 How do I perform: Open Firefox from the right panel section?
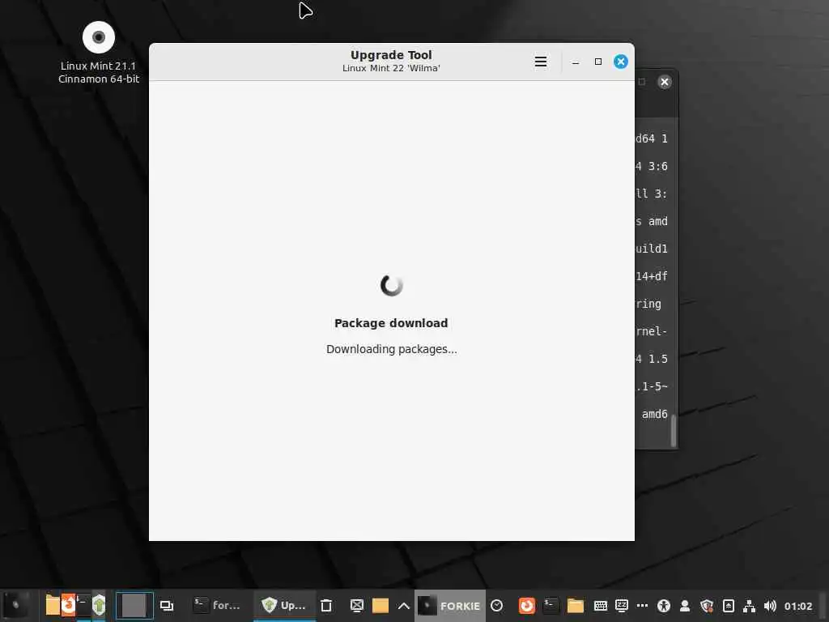[x=526, y=606]
